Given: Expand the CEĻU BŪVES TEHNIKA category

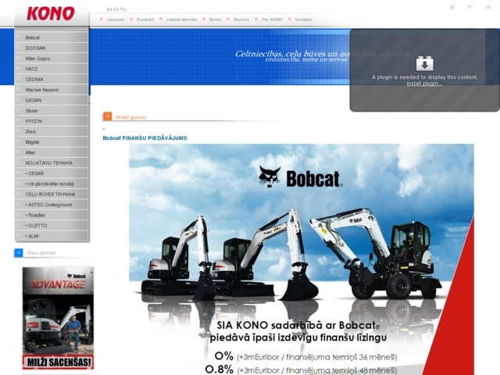Looking at the screenshot, I should tap(50, 194).
